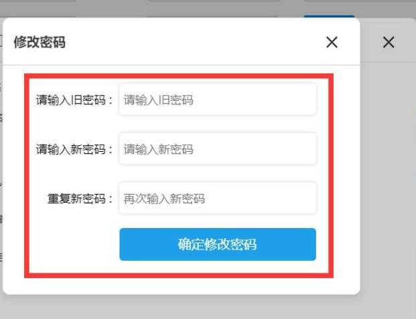
Task: Click the blue 确定修改密码 button
Action: 218,244
